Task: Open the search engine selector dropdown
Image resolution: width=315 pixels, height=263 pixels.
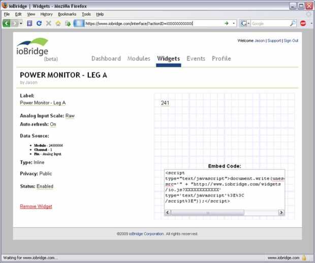Action: pos(245,23)
